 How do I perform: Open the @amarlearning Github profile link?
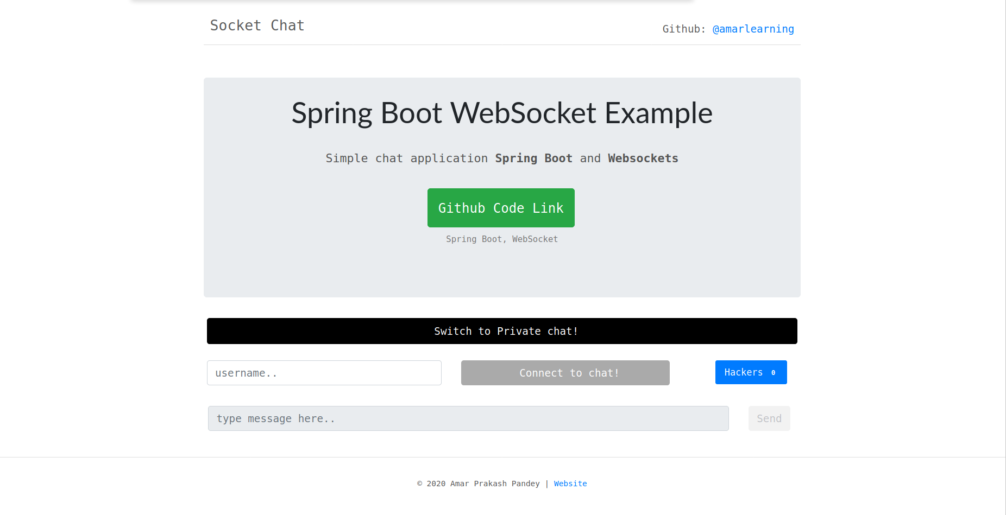[753, 29]
